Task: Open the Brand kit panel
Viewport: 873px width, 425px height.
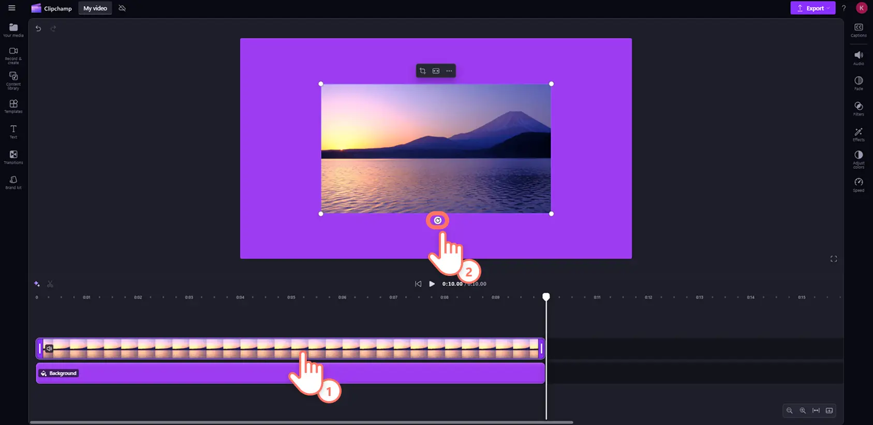Action: pos(13,182)
